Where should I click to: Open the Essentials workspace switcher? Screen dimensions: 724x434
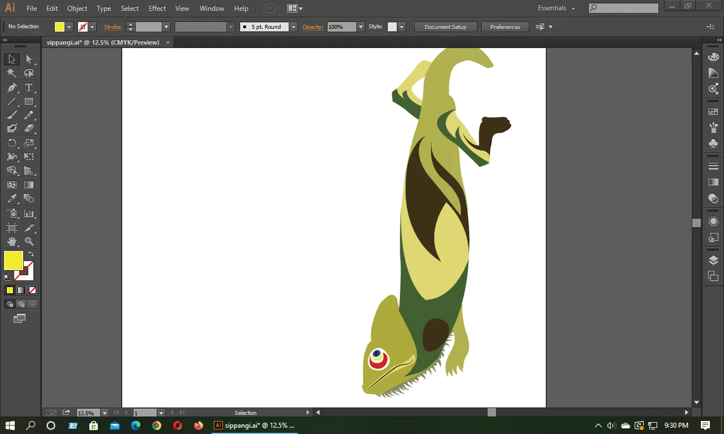click(x=556, y=8)
